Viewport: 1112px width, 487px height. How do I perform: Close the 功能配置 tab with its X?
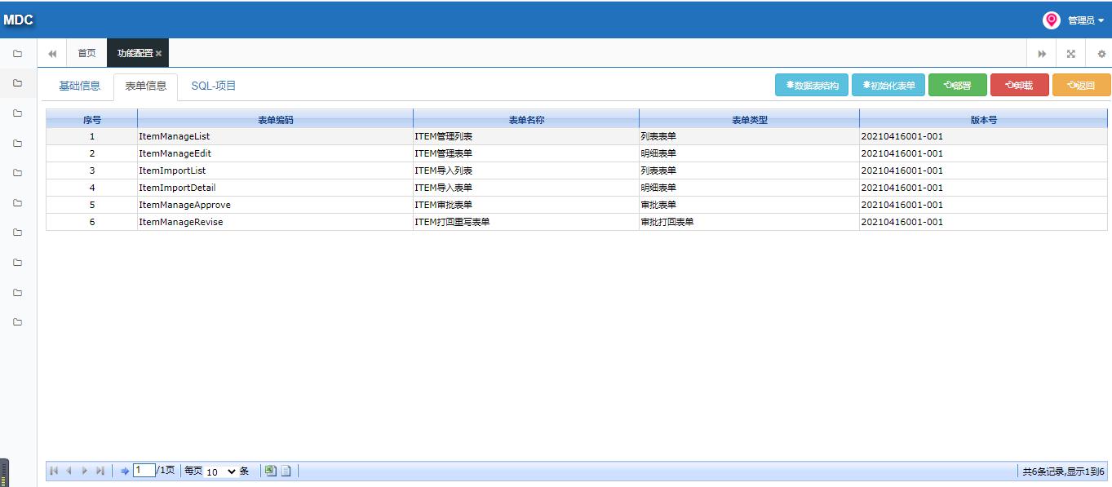(159, 53)
